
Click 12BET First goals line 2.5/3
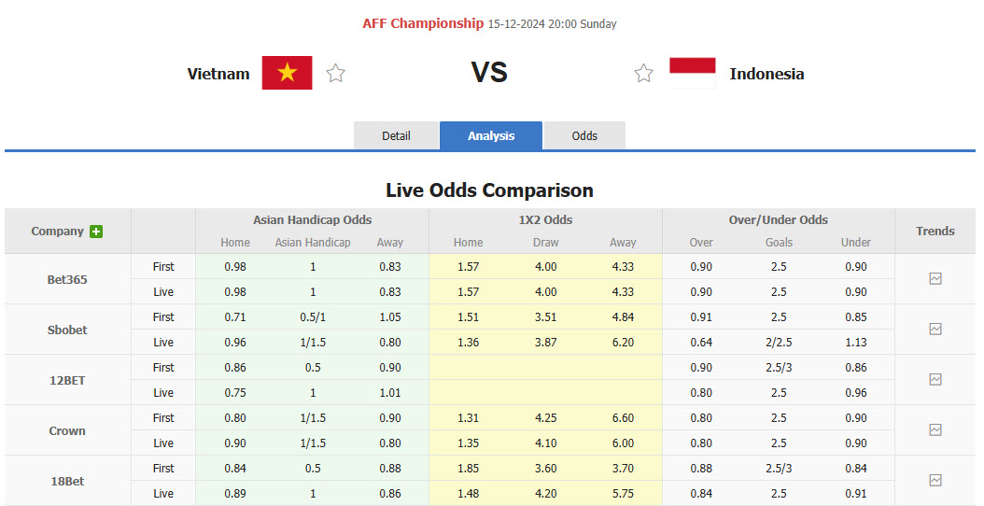pyautogui.click(x=779, y=367)
